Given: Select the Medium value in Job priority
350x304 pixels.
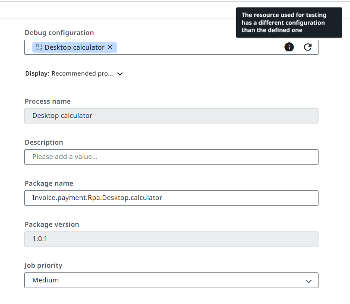Looking at the screenshot, I should 46,280.
